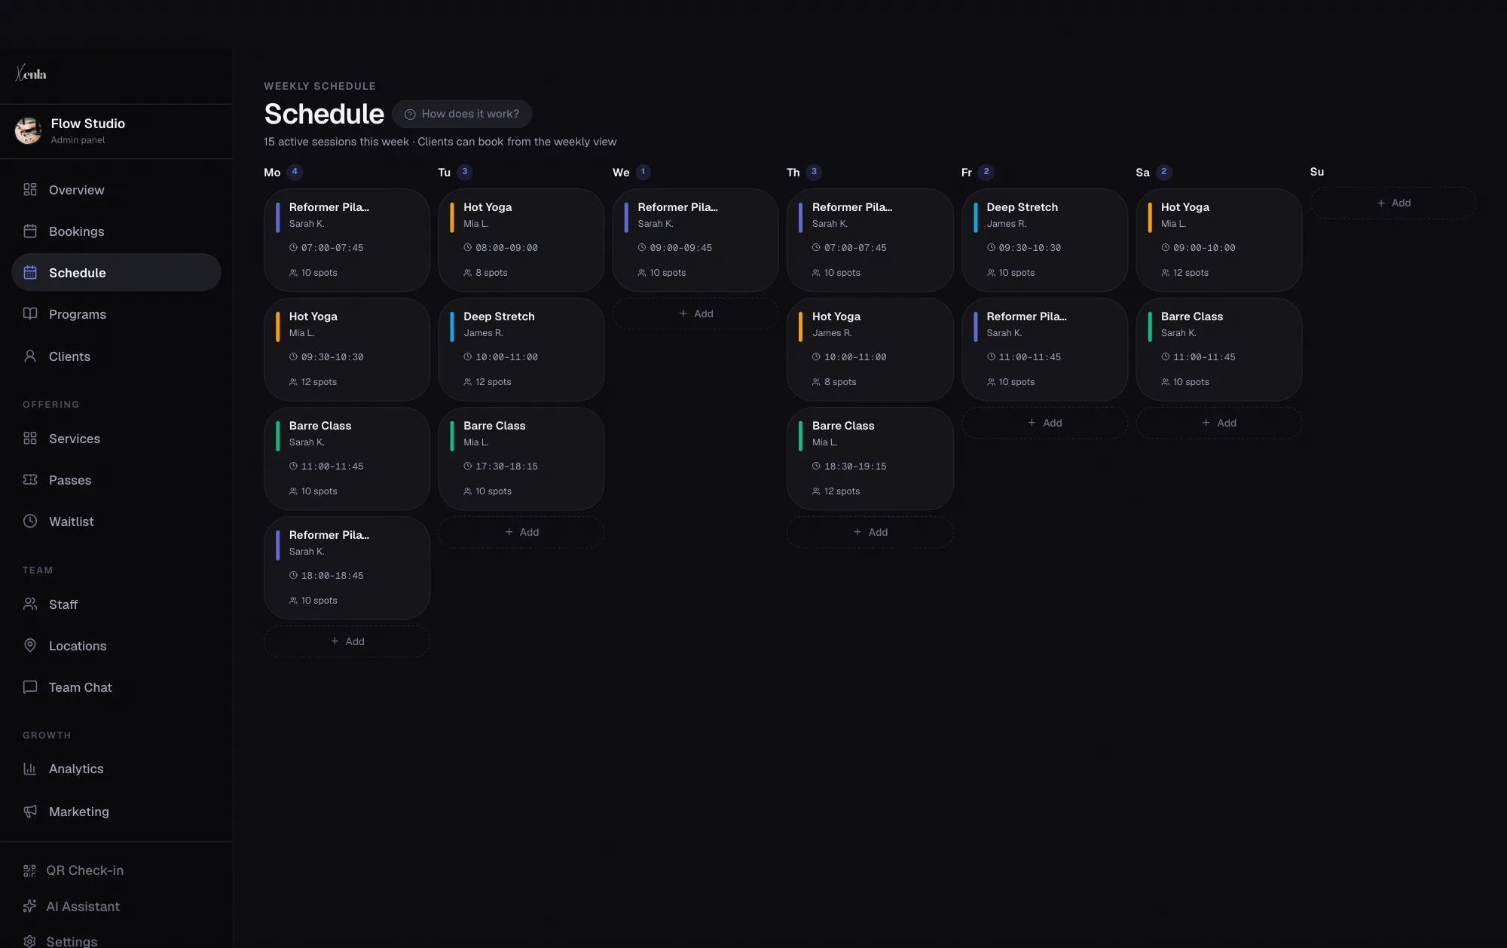Viewport: 1507px width, 948px height.
Task: Click the Waitlist clock icon
Action: 30,521
